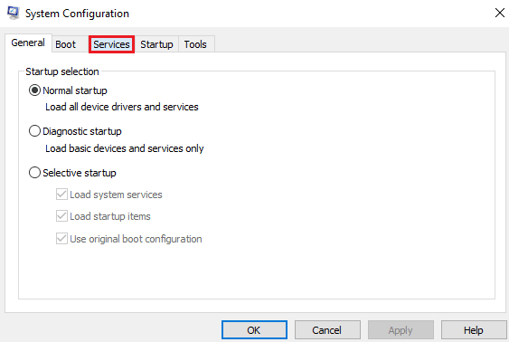Viewport: 509px width, 342px height.
Task: Close the System Configuration window
Action: (x=500, y=13)
